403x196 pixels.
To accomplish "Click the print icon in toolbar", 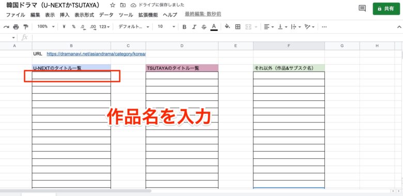I will coord(16,27).
